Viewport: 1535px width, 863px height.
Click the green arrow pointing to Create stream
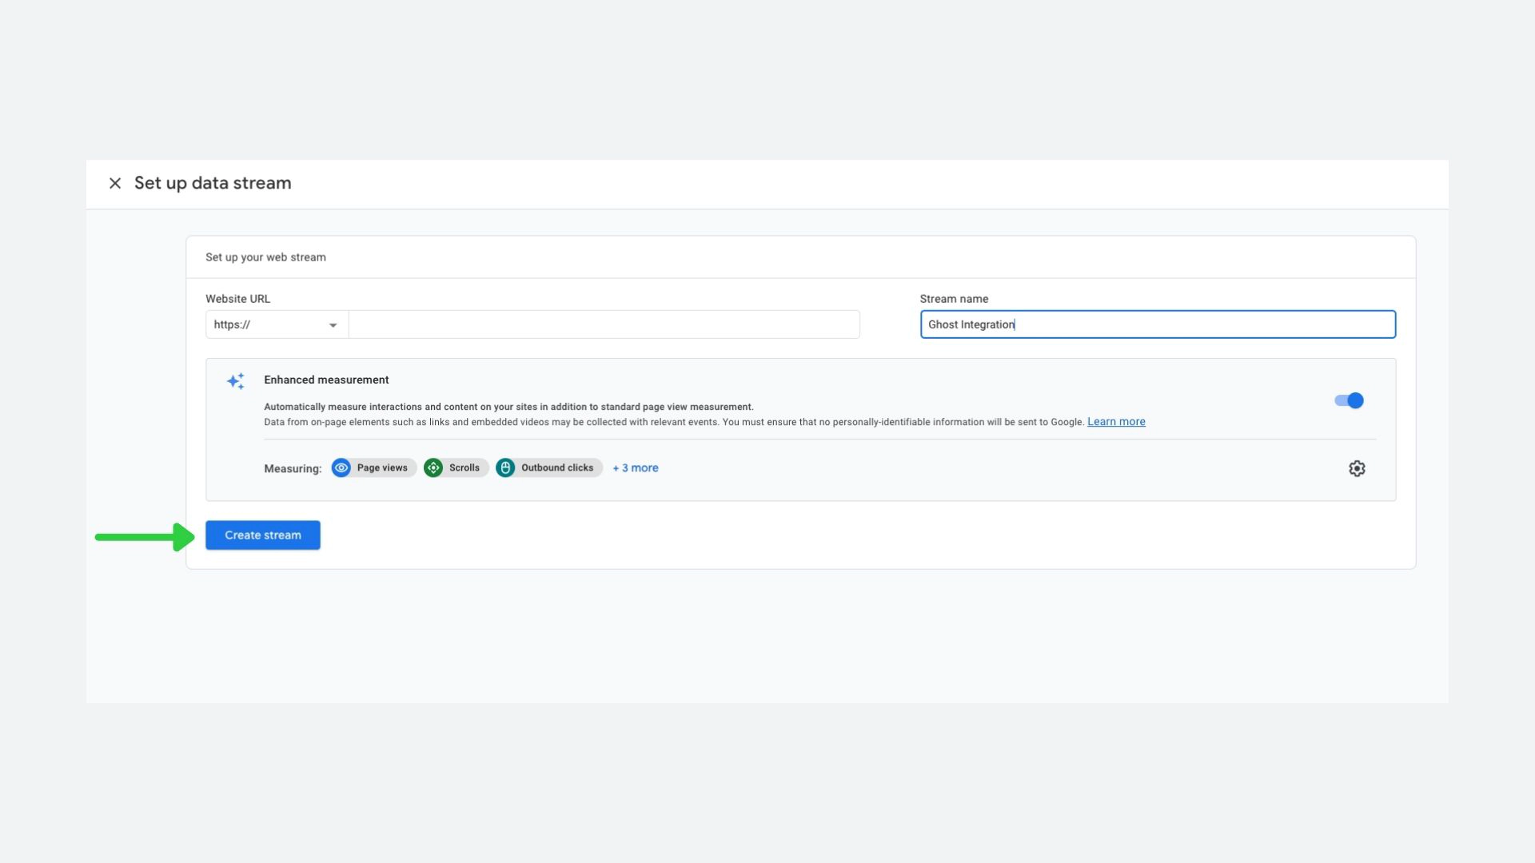[144, 537]
